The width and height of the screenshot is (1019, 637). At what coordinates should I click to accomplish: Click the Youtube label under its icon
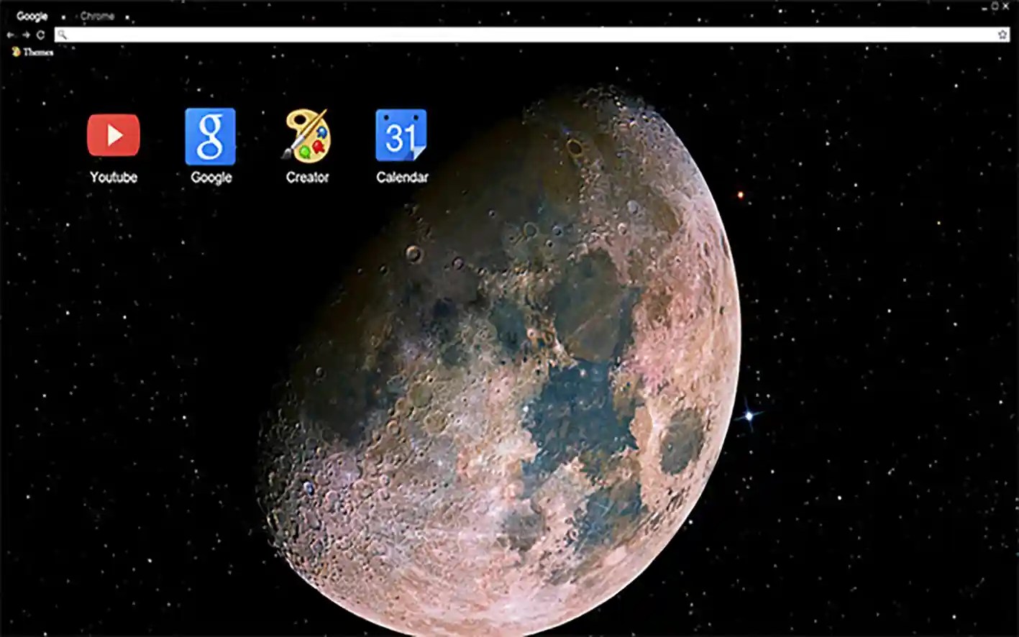pyautogui.click(x=113, y=178)
